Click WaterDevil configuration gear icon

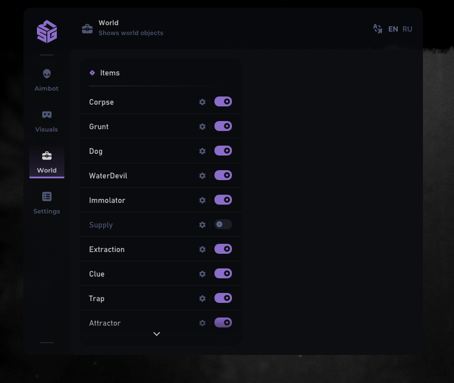pos(202,175)
